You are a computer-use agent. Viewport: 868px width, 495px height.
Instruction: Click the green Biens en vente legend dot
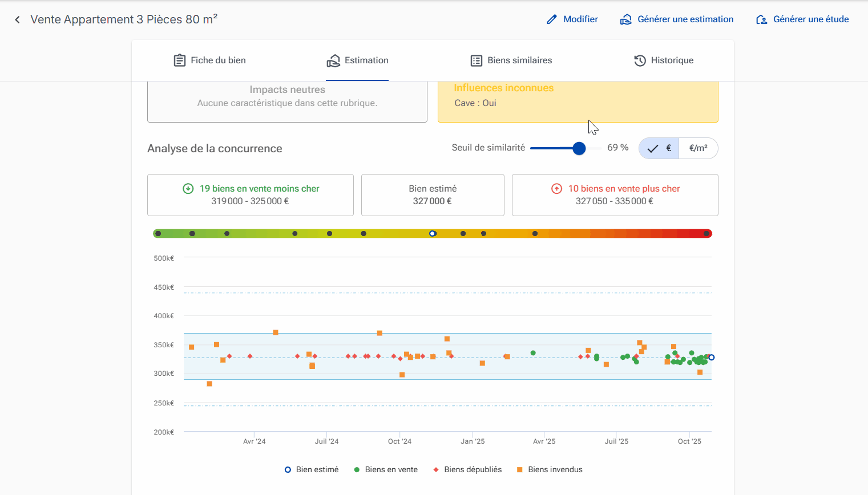pos(357,470)
